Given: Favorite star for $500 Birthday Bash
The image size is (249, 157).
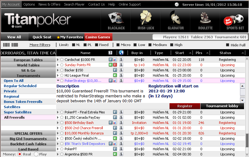Looking at the screenshot, I should (62, 123).
